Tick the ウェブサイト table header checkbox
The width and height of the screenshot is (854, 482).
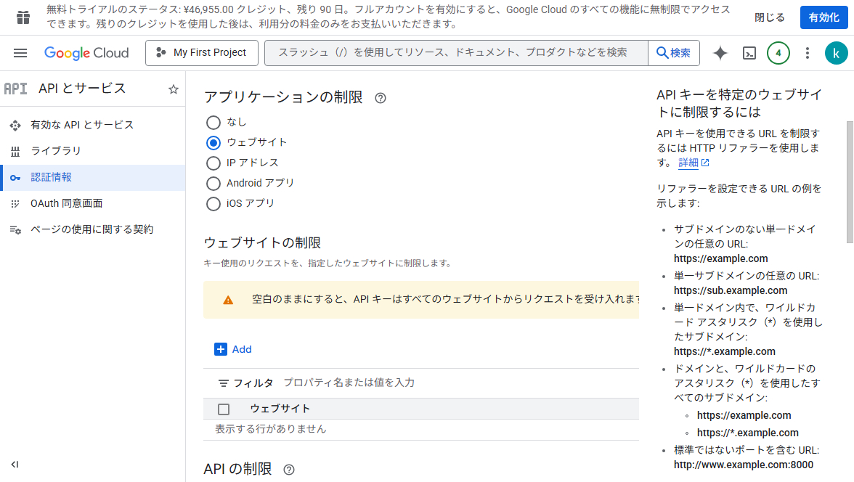point(224,409)
